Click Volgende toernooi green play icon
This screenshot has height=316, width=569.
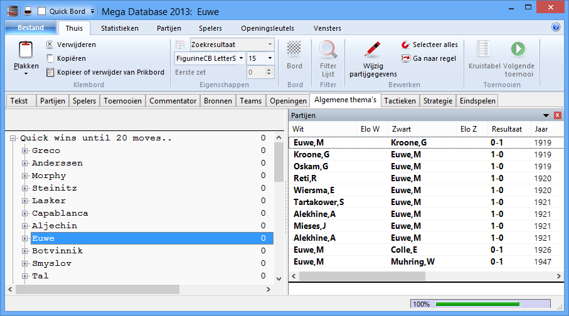(x=518, y=49)
